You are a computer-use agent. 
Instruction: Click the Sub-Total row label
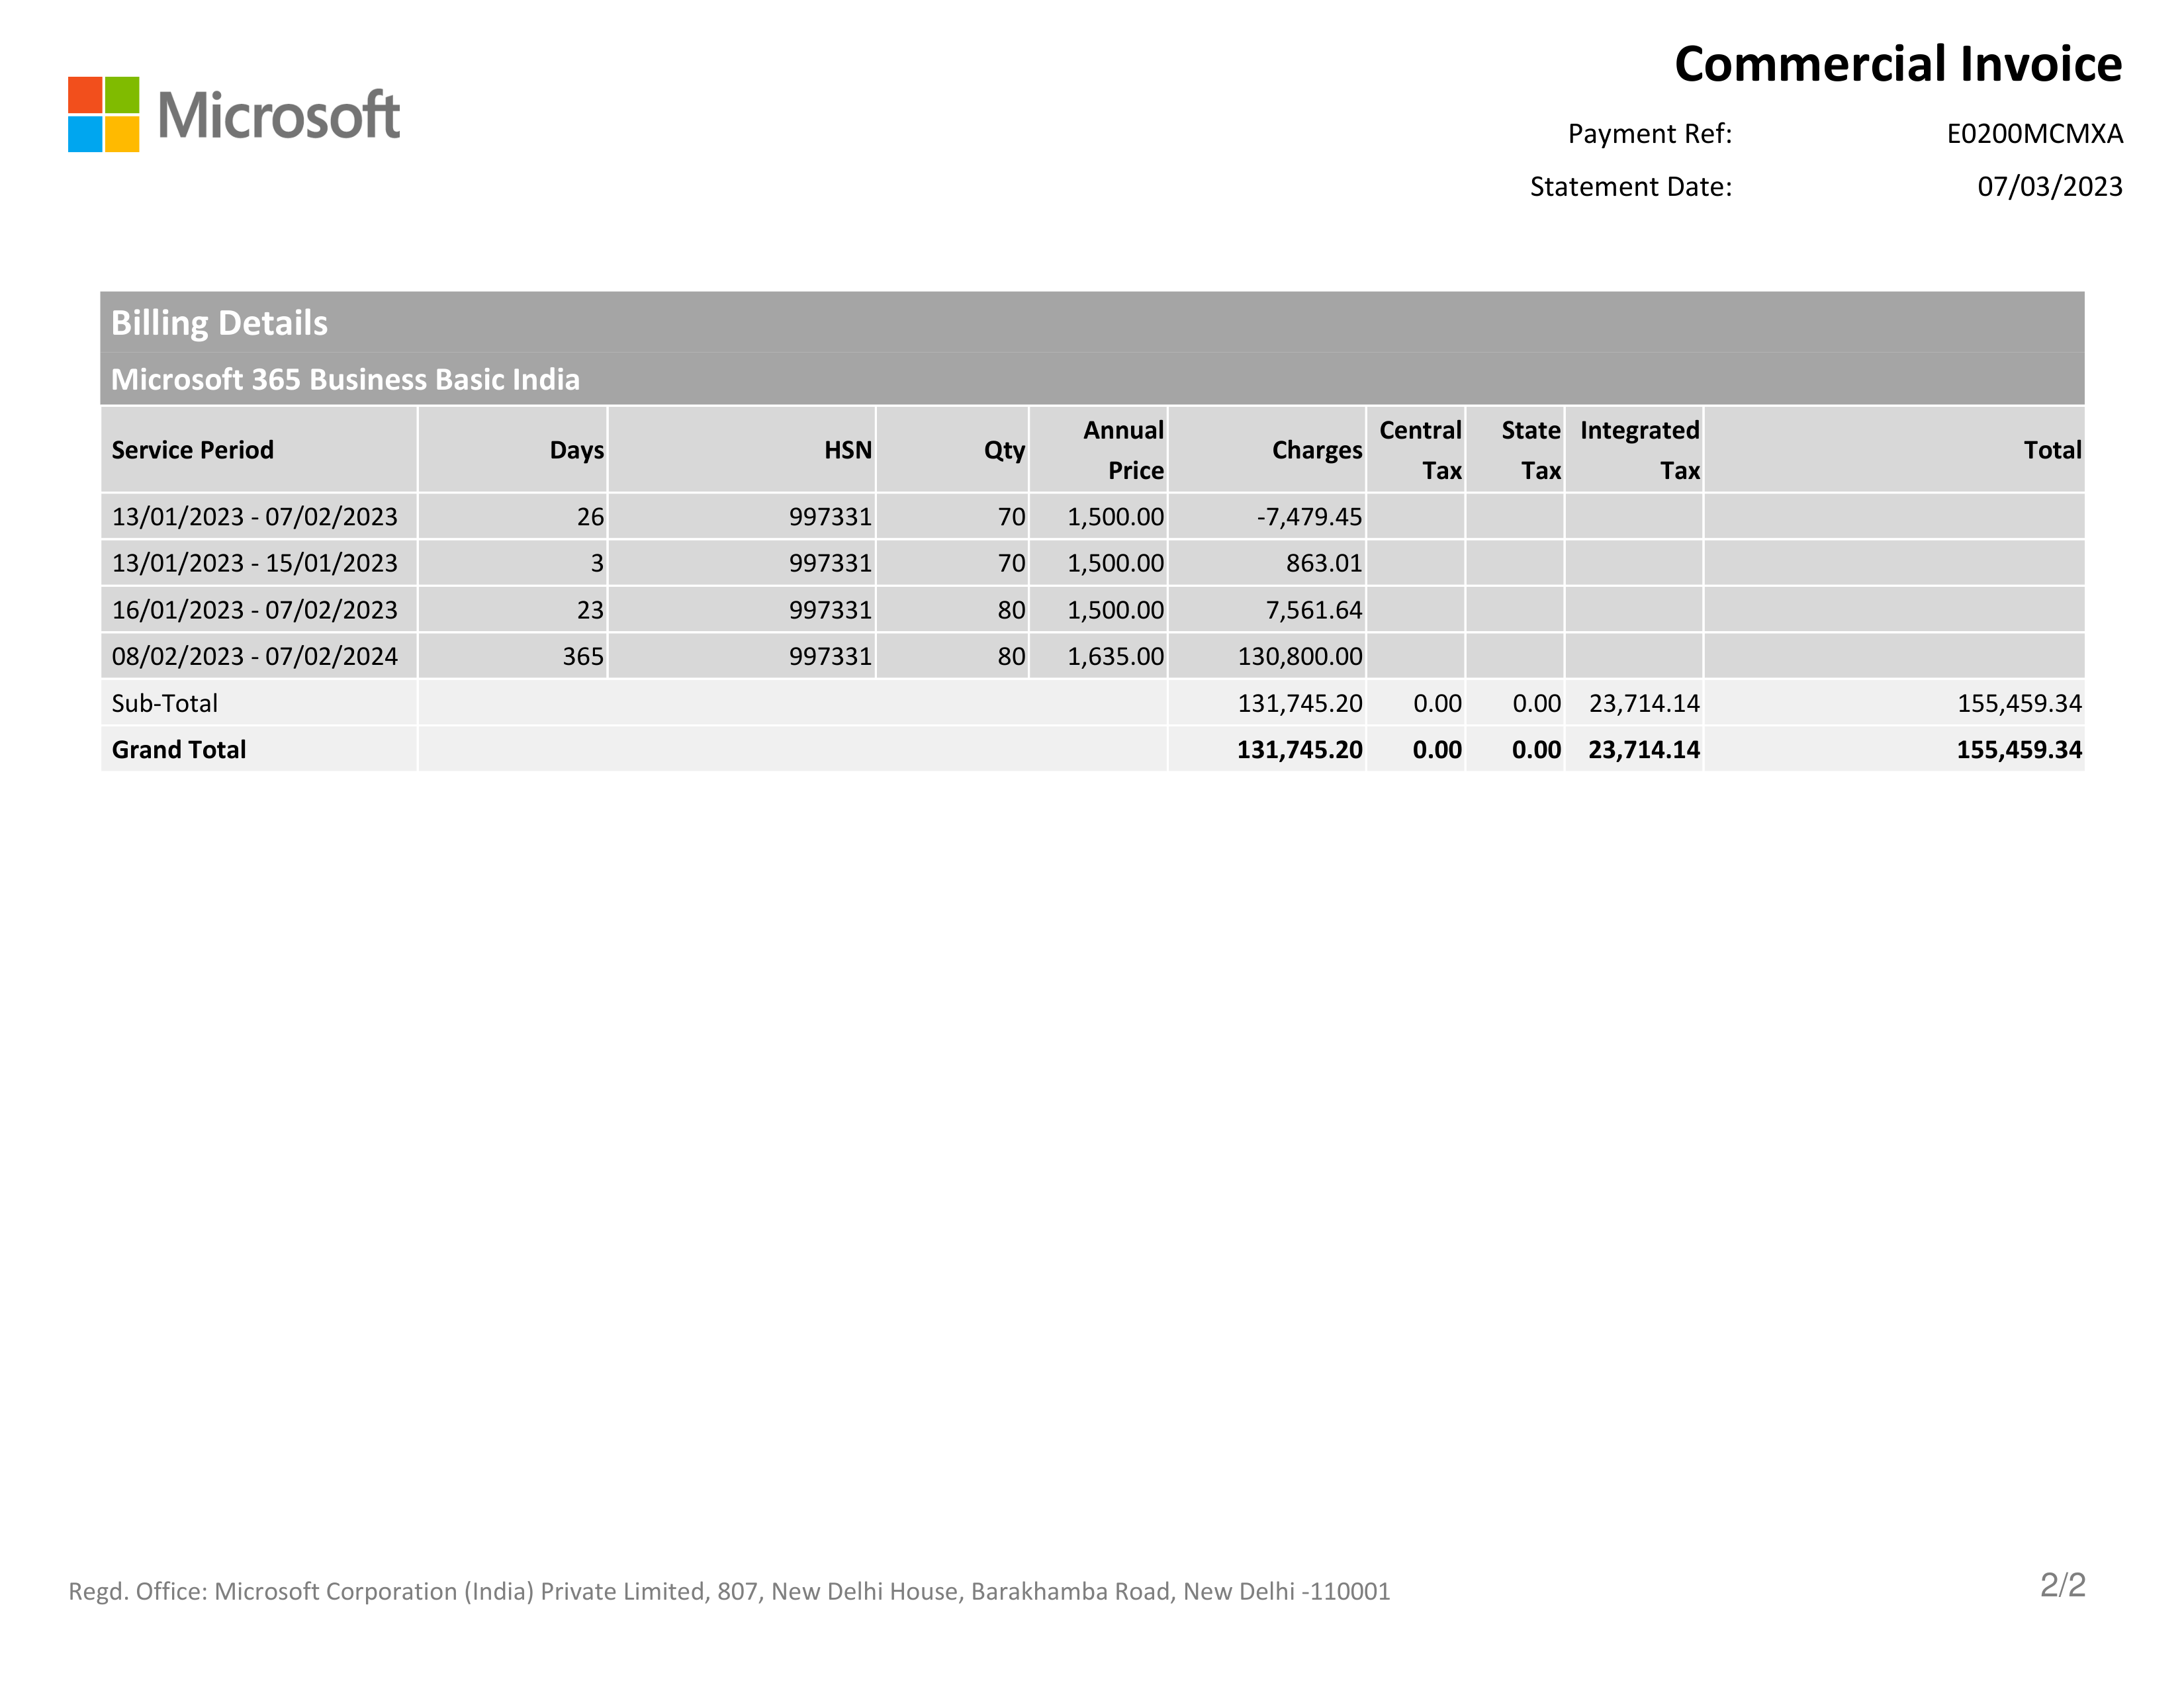tap(164, 703)
